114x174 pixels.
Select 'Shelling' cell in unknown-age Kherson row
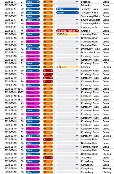pos(108,67)
